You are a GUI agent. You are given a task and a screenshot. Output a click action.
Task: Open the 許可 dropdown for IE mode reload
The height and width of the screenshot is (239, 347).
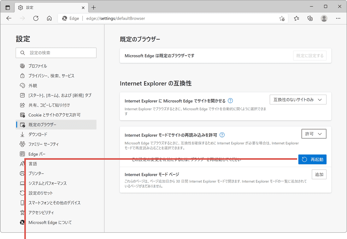tap(314, 134)
